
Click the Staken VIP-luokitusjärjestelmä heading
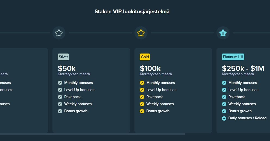[x=132, y=11]
